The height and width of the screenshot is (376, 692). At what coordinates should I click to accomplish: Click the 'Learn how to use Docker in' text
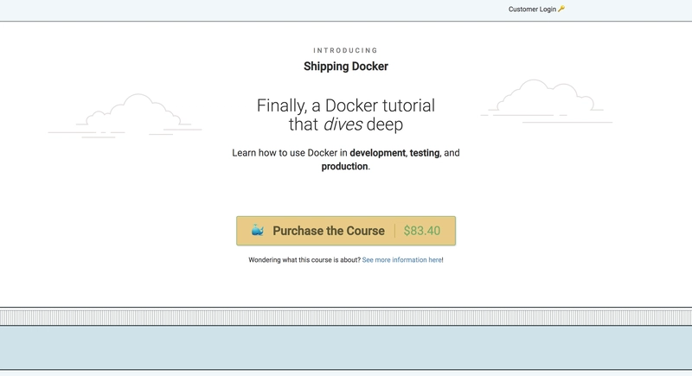289,153
